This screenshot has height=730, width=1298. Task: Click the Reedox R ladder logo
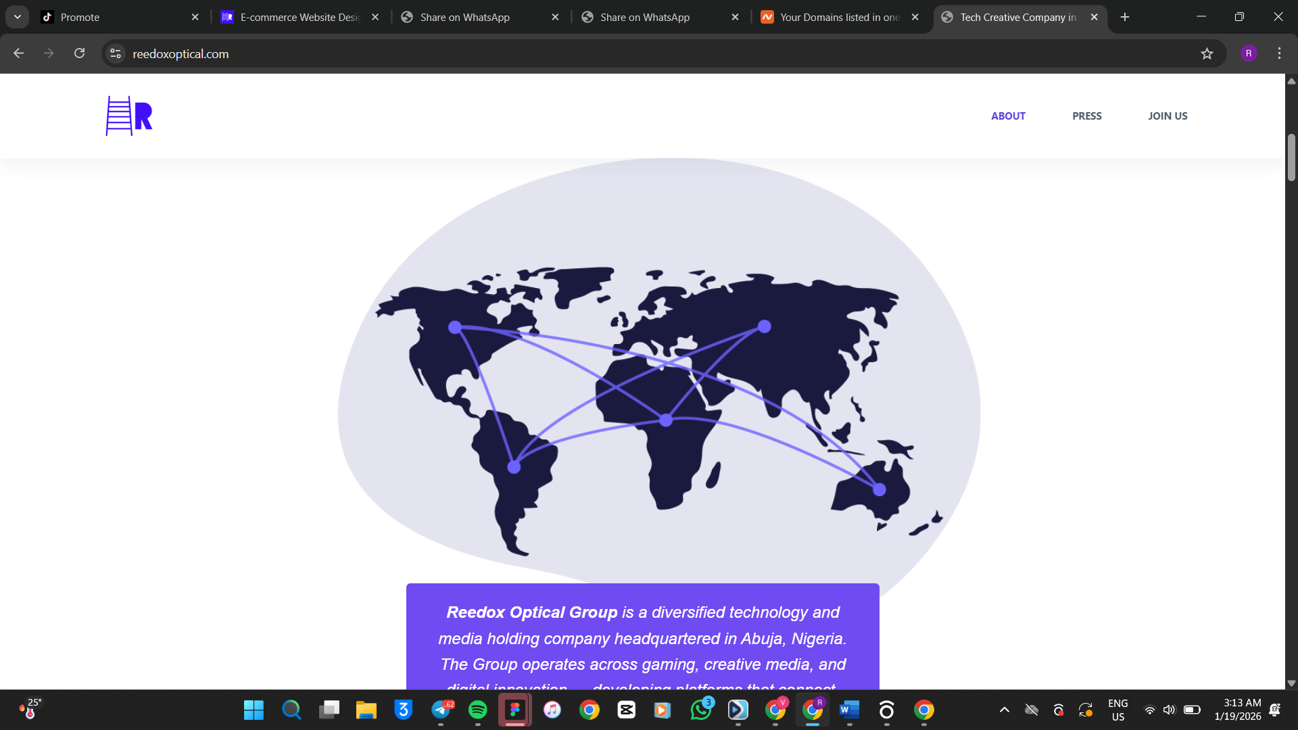tap(129, 116)
